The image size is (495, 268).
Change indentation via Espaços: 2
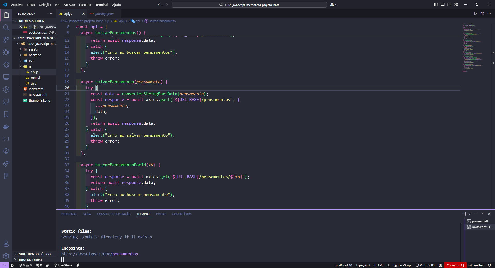pyautogui.click(x=363, y=265)
